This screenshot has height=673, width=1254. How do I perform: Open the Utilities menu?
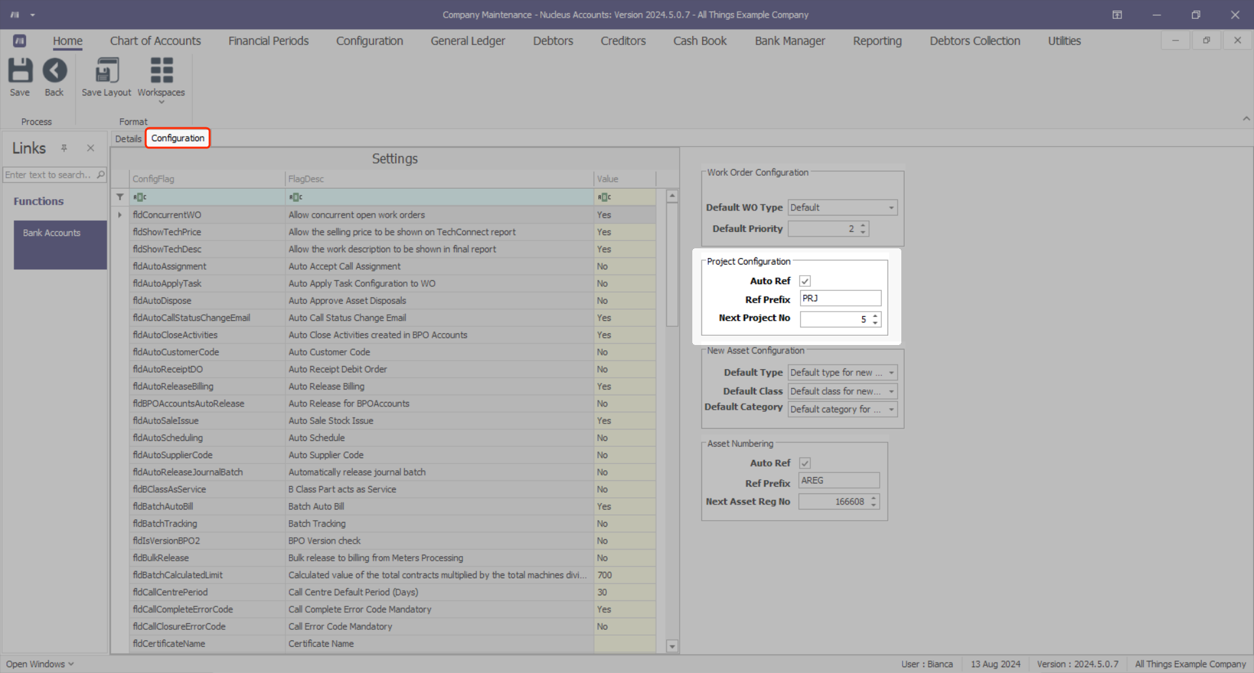tap(1065, 41)
